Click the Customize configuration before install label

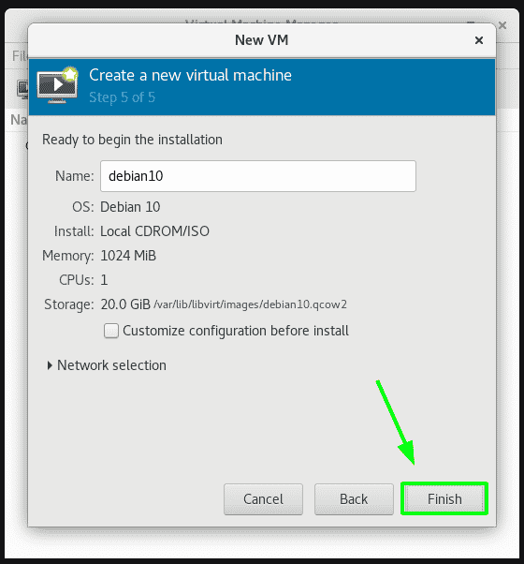click(236, 331)
